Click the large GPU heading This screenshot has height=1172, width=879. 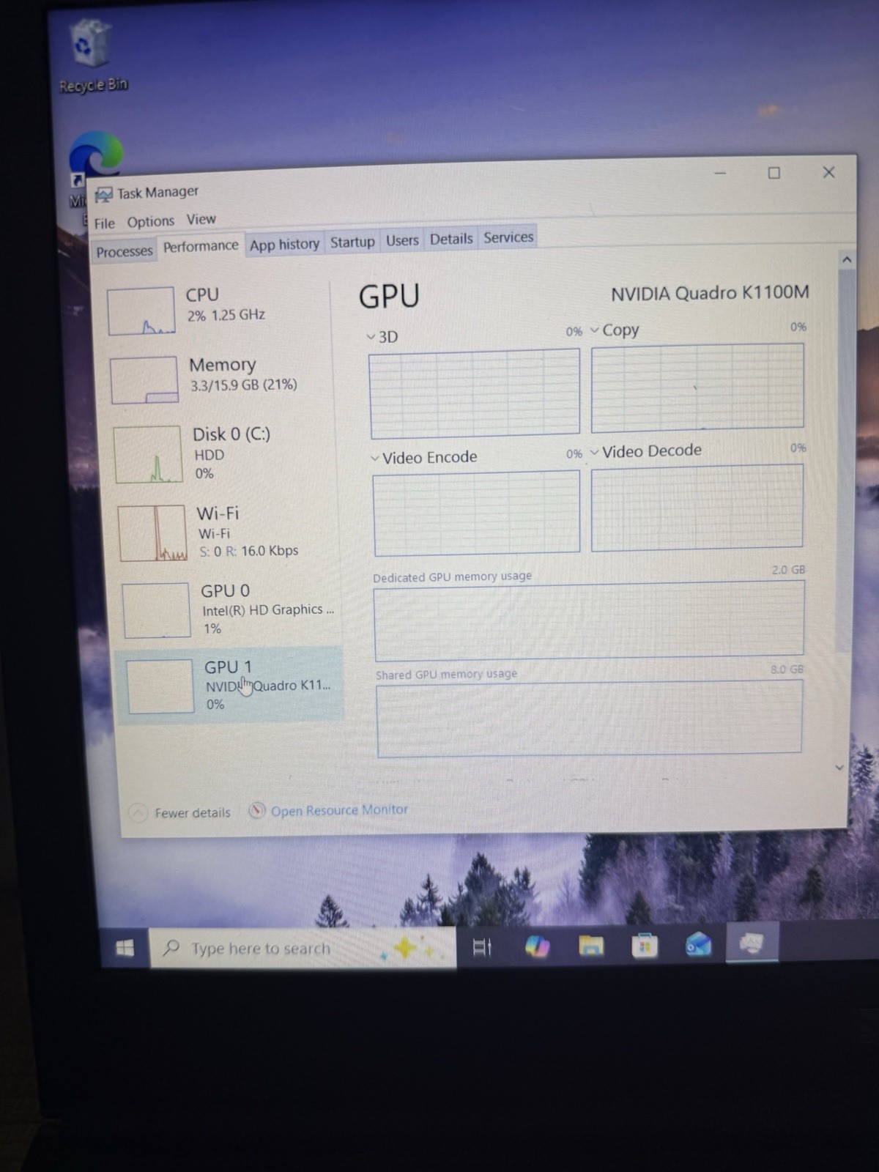tap(389, 297)
